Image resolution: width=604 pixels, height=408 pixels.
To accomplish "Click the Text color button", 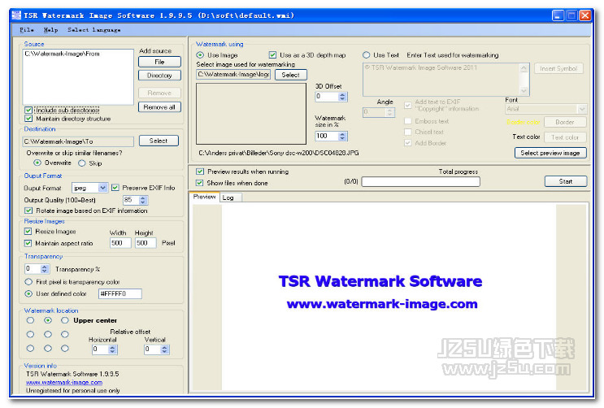I will pyautogui.click(x=565, y=137).
